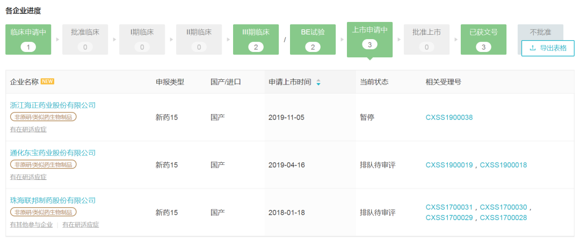The width and height of the screenshot is (580, 241).
Task: Select the 已获文号 stage tab
Action: (x=484, y=40)
